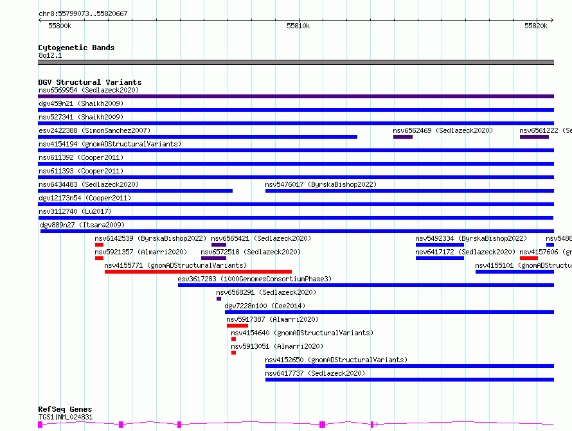Viewport: 572px width, 431px height.
Task: Click the 55800k ruler tick label
Action: pos(60,26)
